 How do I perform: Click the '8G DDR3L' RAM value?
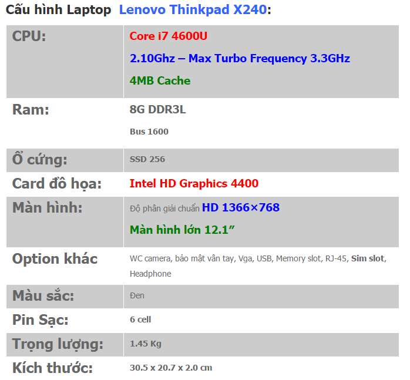[x=157, y=109]
